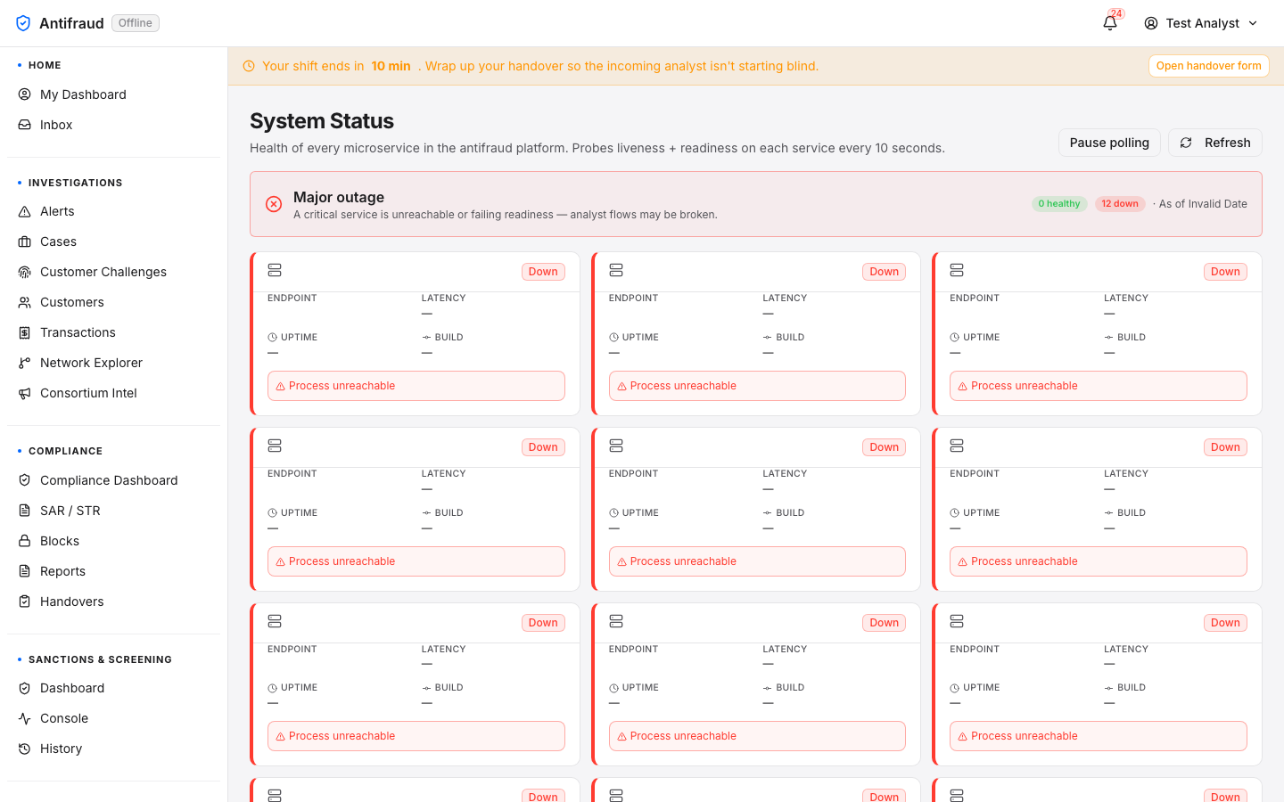This screenshot has width=1284, height=802.
Task: Click the Network Explorer graph icon
Action: 25,363
